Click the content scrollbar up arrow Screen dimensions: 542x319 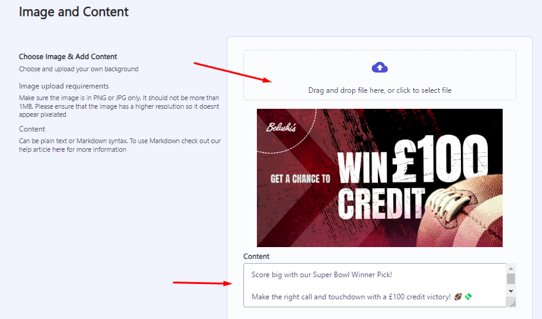tap(511, 269)
